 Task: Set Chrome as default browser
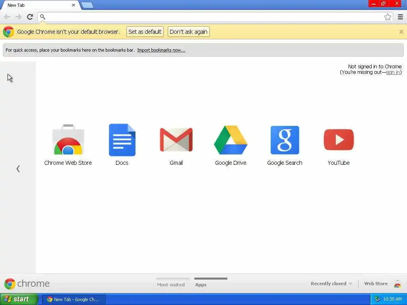coord(145,32)
